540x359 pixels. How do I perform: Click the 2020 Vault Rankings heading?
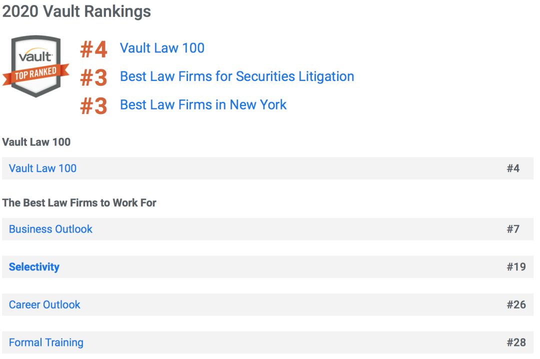tap(76, 11)
